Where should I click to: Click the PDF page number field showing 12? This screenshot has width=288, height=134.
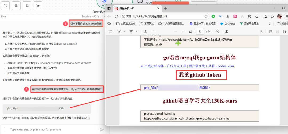200,31
